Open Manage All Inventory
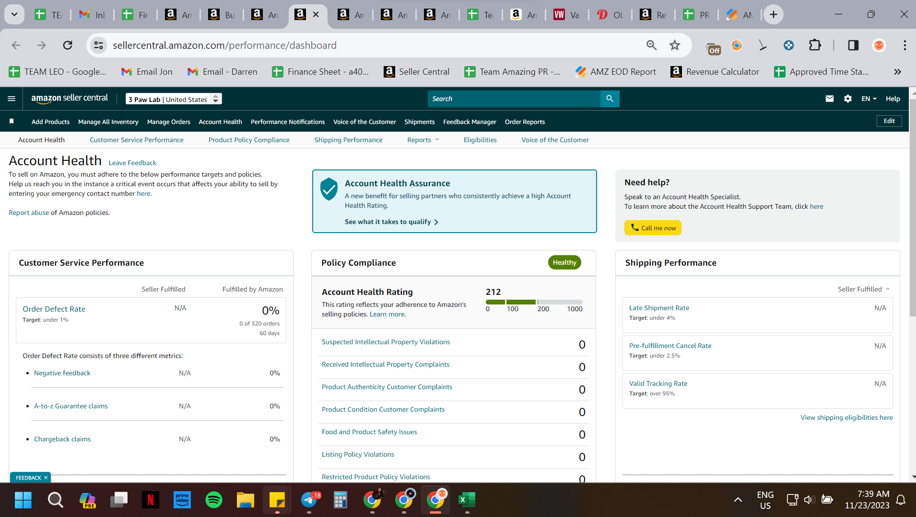Screen dimensions: 916x517 pos(108,122)
